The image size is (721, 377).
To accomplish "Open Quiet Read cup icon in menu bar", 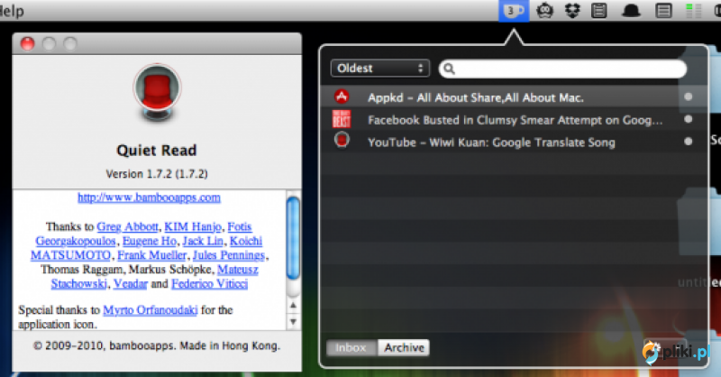I will pyautogui.click(x=514, y=10).
